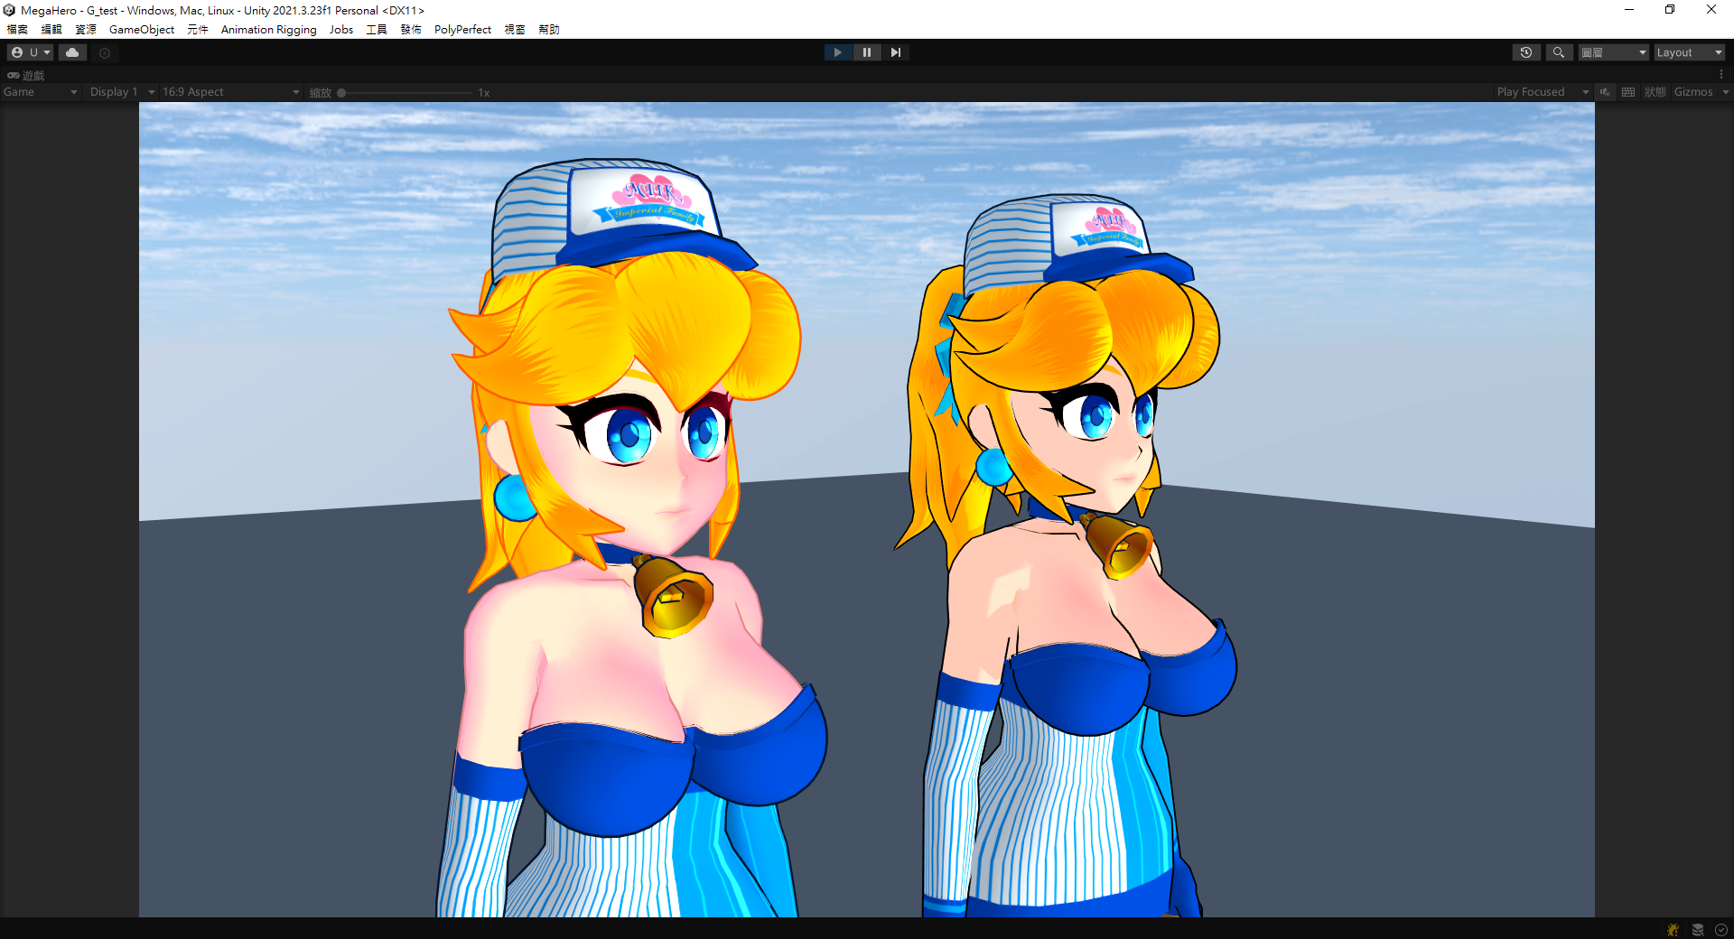Toggle mute audio in Game view
The image size is (1734, 939).
pyautogui.click(x=1605, y=92)
